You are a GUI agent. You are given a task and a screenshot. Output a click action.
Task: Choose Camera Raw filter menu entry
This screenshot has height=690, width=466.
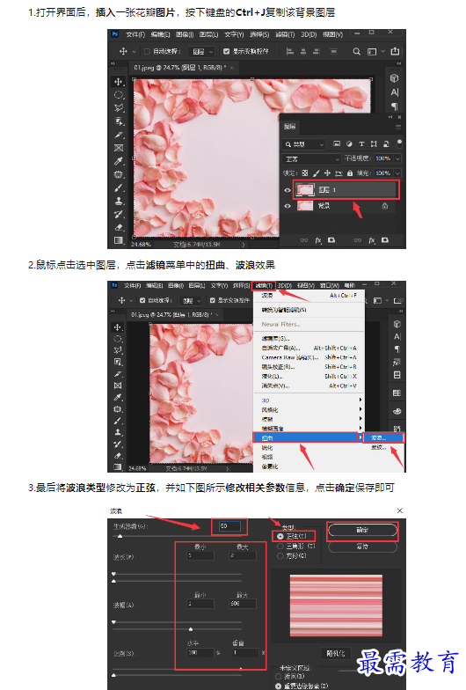click(x=309, y=357)
